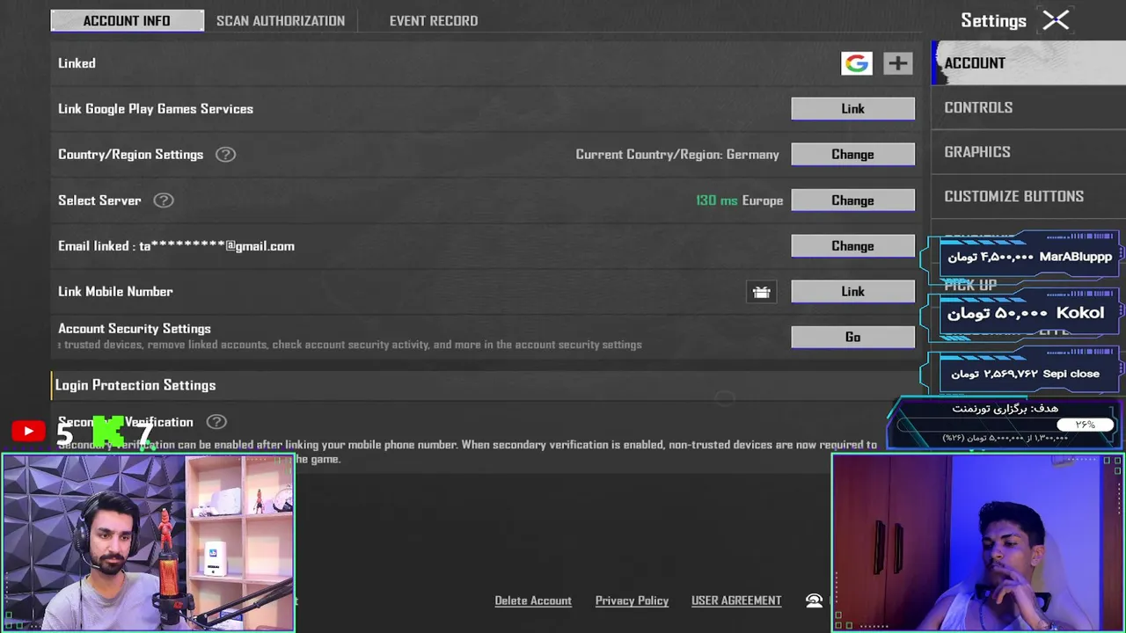Click the left streamer webcam thumbnail
This screenshot has width=1126, height=633.
tap(148, 542)
